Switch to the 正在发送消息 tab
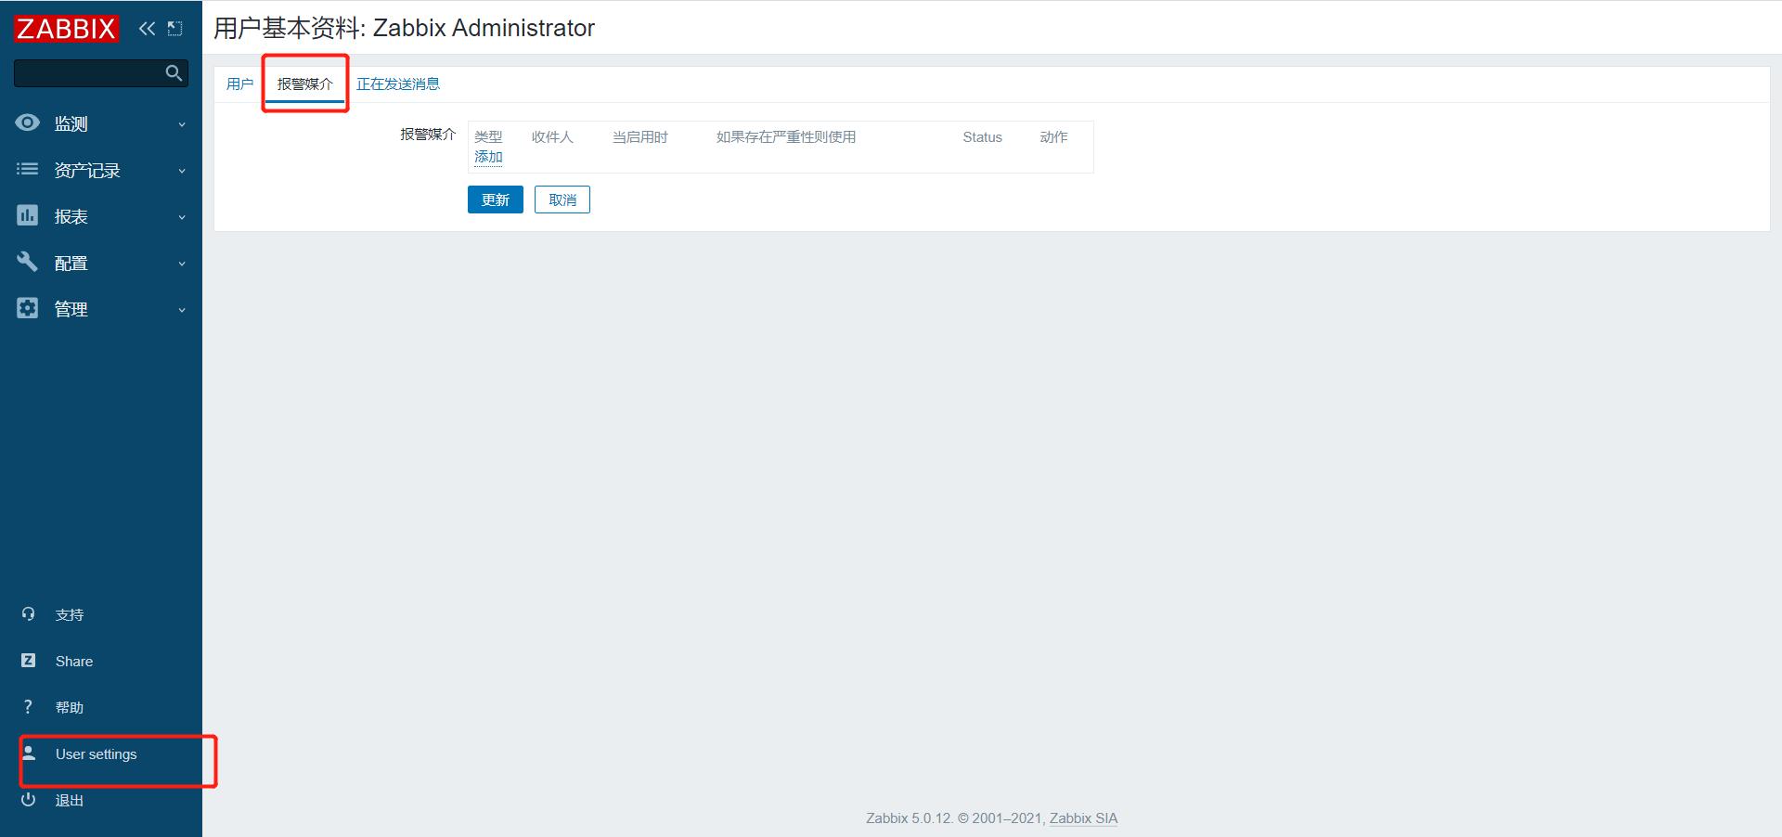Viewport: 1782px width, 837px height. pos(398,84)
